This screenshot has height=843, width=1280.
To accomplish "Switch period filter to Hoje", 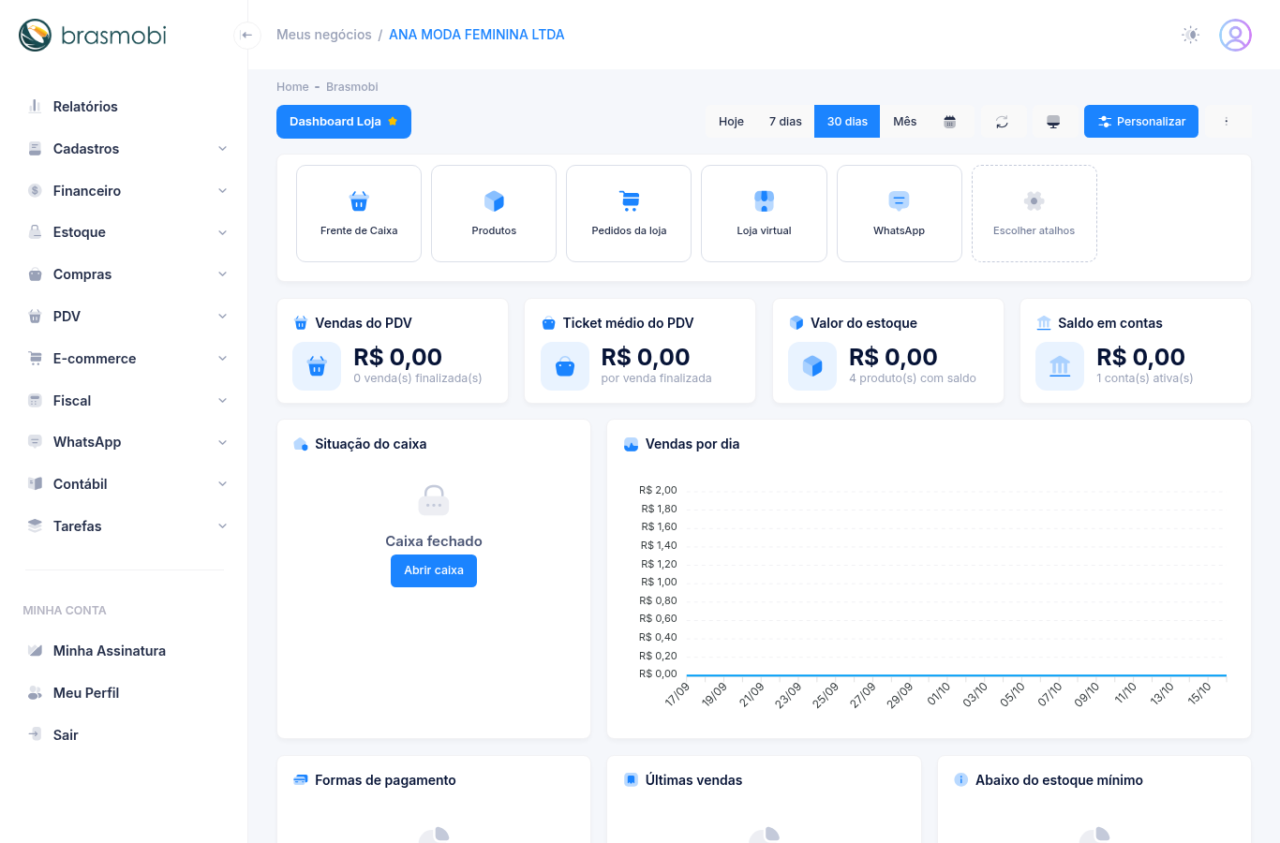I will [731, 122].
